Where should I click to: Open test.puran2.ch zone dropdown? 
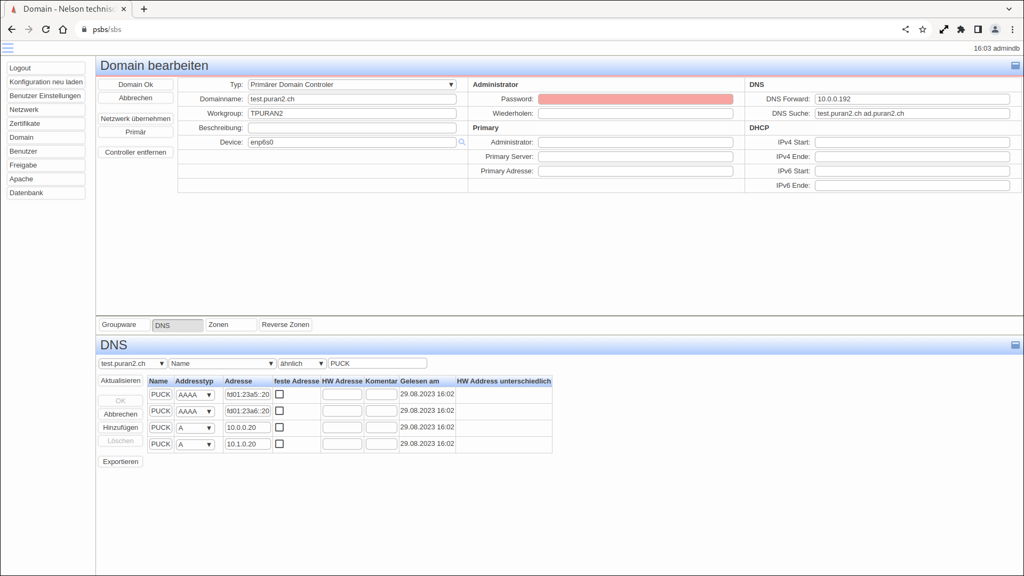tap(132, 364)
